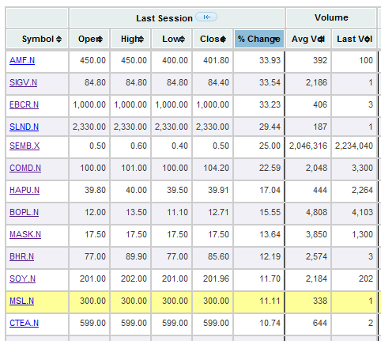
Task: Select HAPU.N close value 39.91
Action: (218, 190)
